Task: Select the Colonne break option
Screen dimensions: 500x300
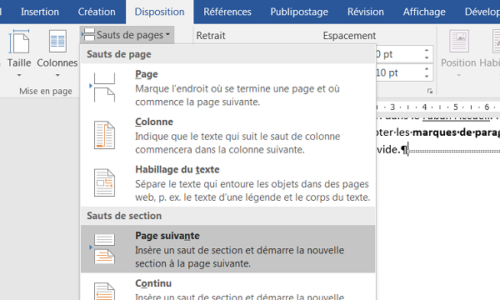Action: (227, 135)
